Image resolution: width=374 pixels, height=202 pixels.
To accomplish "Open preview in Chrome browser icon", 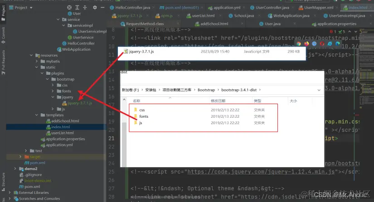I will coord(299,43).
